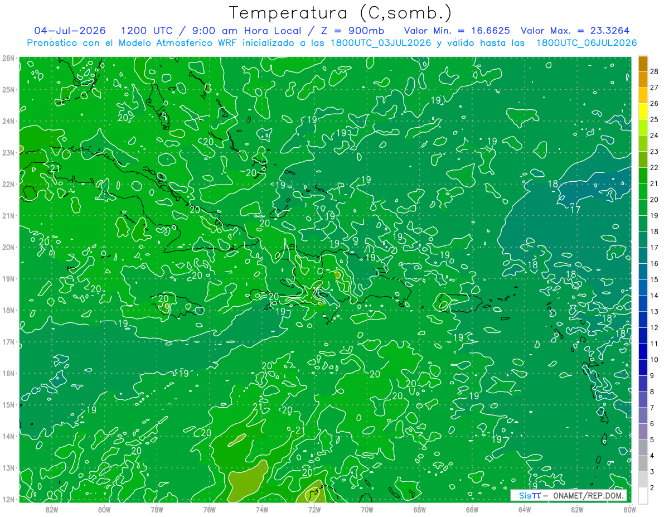Pick the purple legend band between 6 and 7
The width and height of the screenshot is (669, 517).
pyautogui.click(x=643, y=415)
